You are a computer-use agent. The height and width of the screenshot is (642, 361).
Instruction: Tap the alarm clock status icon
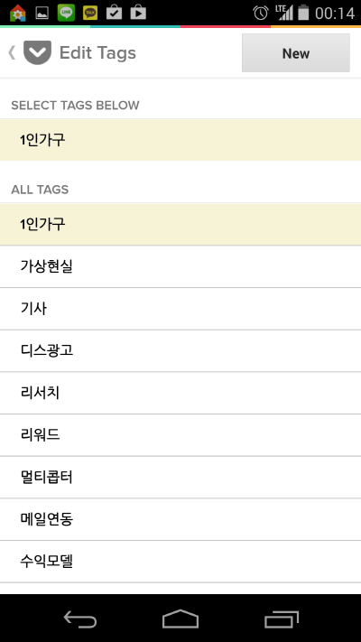point(261,14)
